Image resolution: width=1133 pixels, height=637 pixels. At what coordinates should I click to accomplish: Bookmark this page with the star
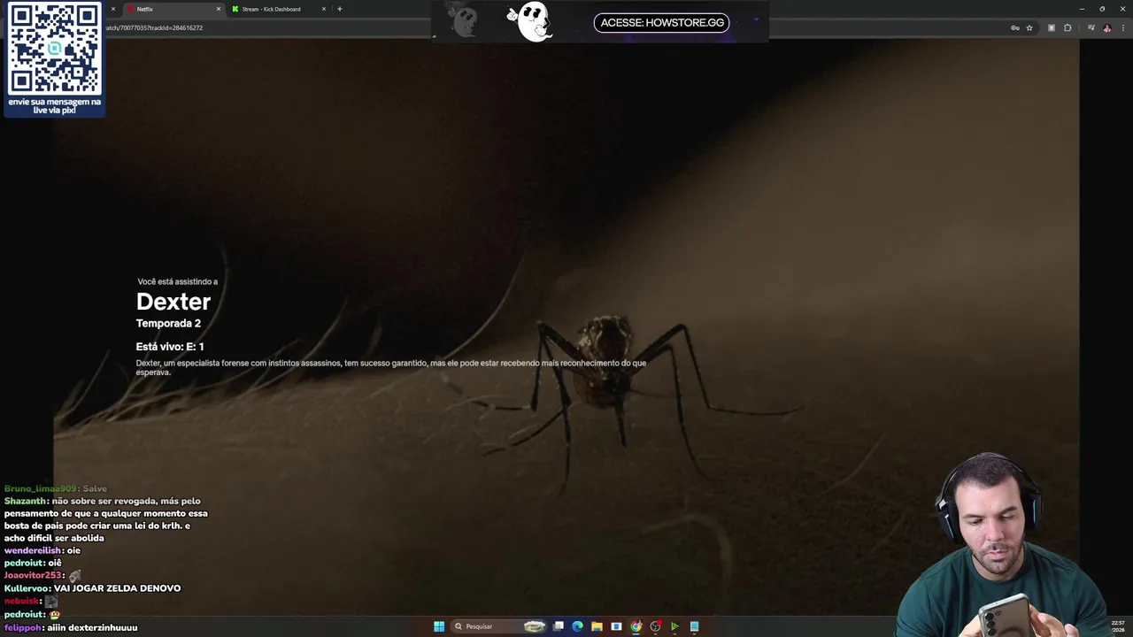[x=1029, y=27]
